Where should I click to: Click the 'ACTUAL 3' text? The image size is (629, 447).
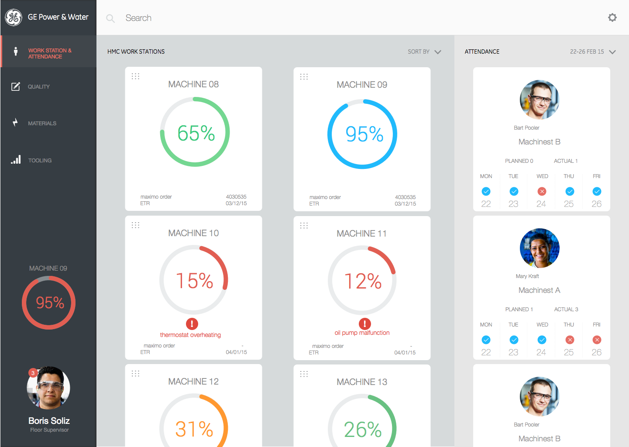[566, 309]
